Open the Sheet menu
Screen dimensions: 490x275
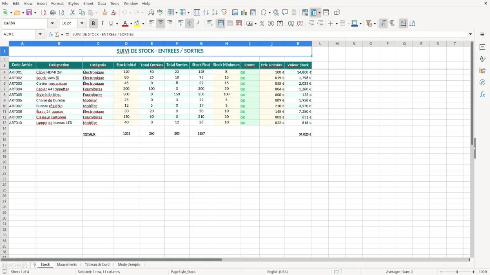coord(89,3)
